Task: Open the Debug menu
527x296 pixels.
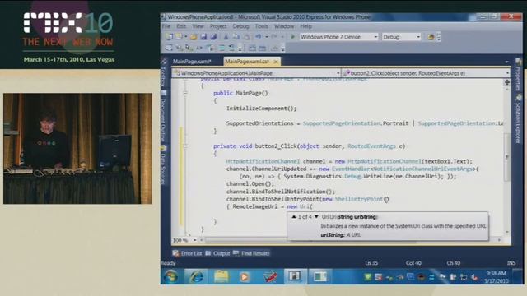Action: [240, 26]
